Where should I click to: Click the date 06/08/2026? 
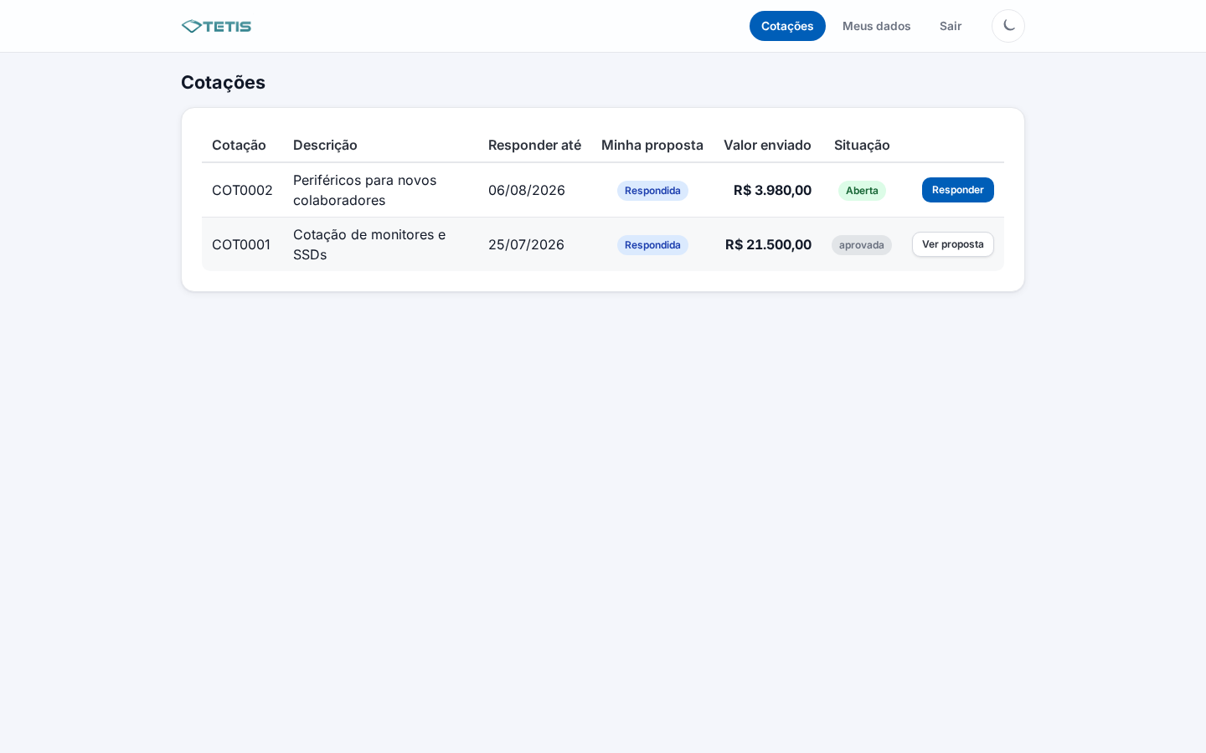[x=527, y=190]
